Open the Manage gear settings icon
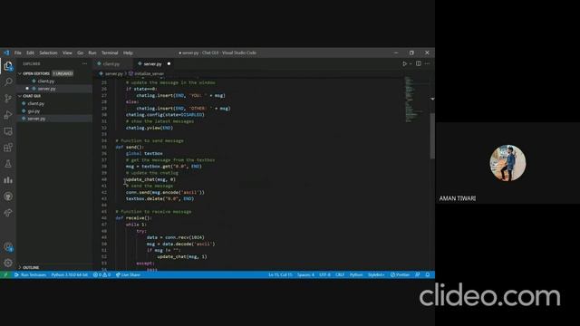The image size is (580, 326). pyautogui.click(x=8, y=263)
